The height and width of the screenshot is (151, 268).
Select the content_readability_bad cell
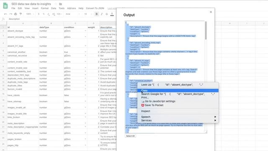[23, 71]
